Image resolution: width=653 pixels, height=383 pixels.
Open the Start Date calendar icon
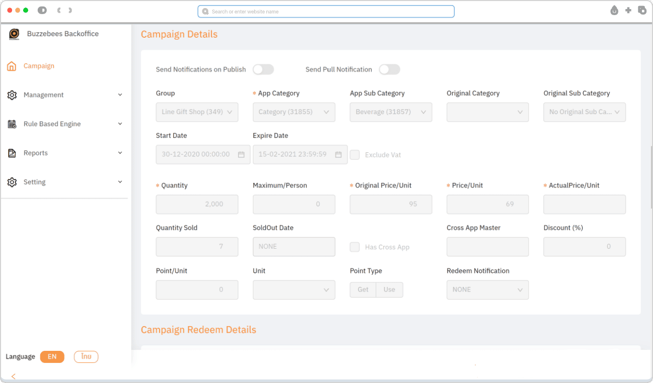[x=241, y=155]
